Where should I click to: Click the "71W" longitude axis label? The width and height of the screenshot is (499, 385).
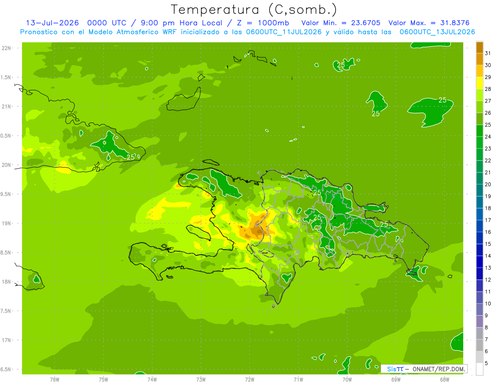[x=298, y=379]
